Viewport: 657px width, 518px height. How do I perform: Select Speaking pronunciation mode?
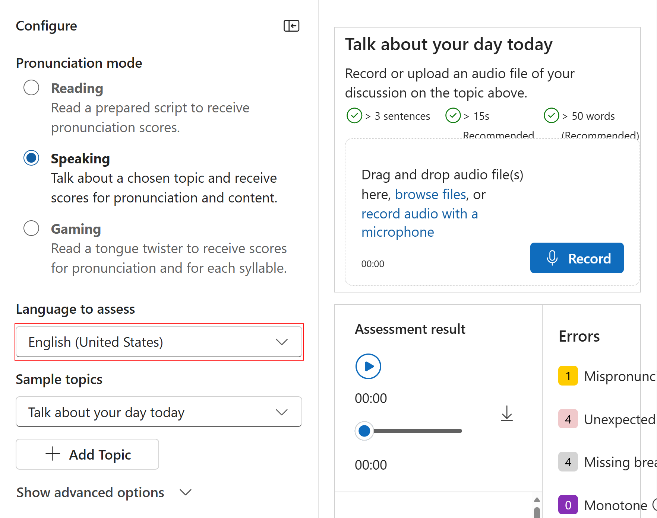click(x=31, y=158)
